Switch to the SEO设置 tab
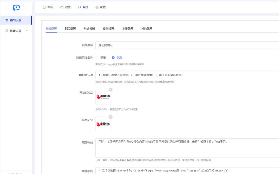This screenshot has height=174, width=279. pyautogui.click(x=70, y=29)
